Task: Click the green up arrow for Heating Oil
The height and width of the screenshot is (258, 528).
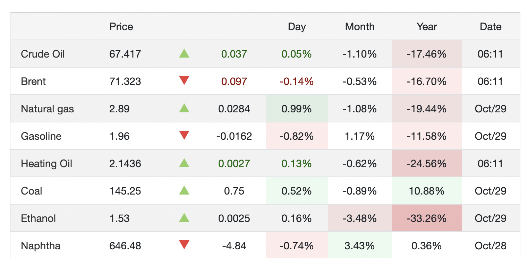Action: (184, 163)
